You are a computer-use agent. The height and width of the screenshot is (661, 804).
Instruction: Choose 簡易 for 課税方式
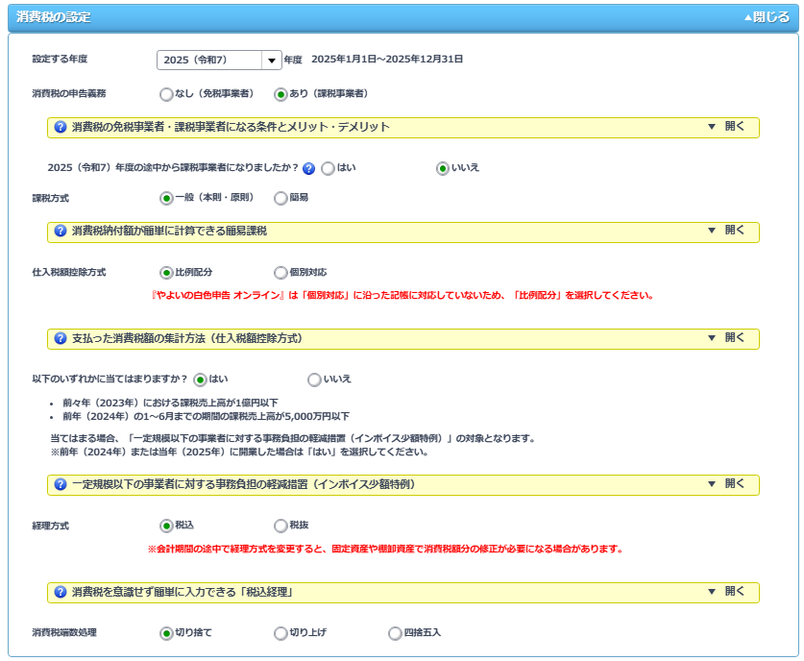click(x=280, y=198)
